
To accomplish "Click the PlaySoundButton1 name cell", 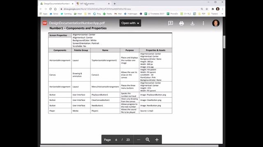I will tap(105, 95).
